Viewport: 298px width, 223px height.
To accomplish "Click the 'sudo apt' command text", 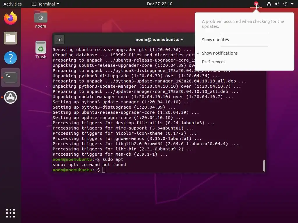I will click(113, 159).
